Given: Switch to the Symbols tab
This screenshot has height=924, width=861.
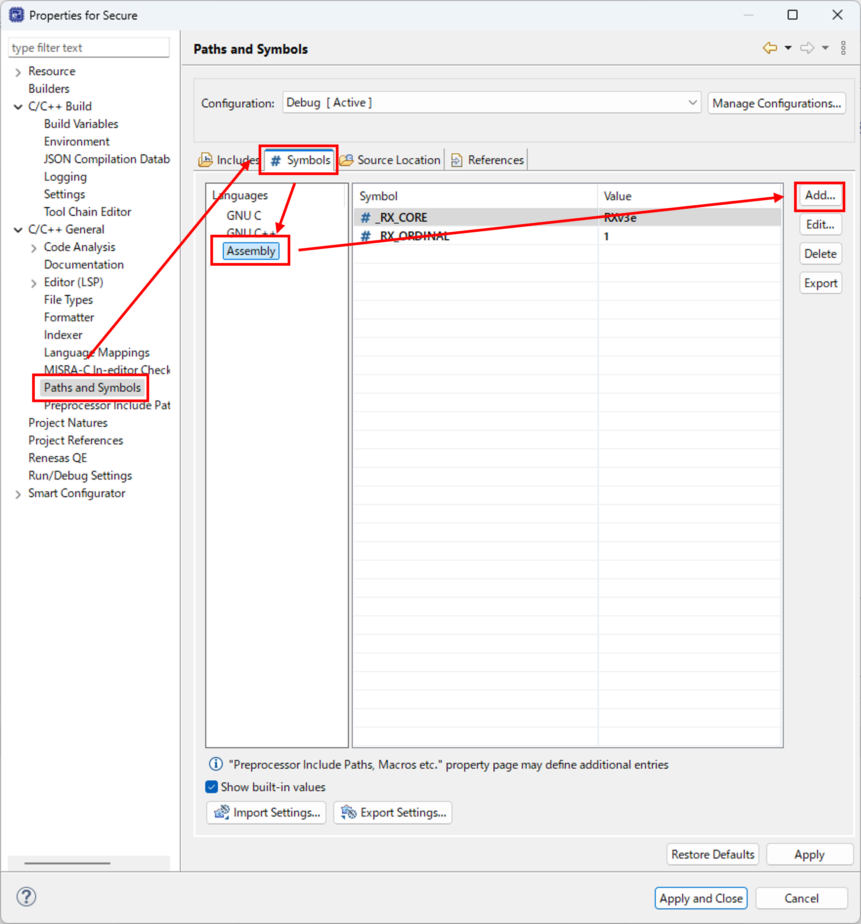Looking at the screenshot, I should (299, 160).
